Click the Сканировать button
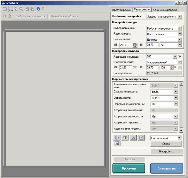Screen dimensions: 188x178 167,168
